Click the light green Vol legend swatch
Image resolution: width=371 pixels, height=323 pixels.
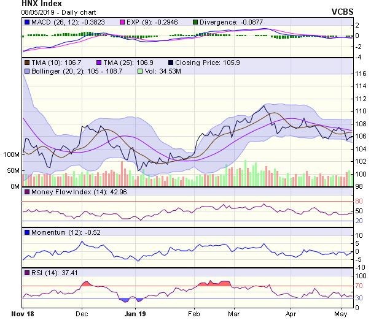pos(139,72)
